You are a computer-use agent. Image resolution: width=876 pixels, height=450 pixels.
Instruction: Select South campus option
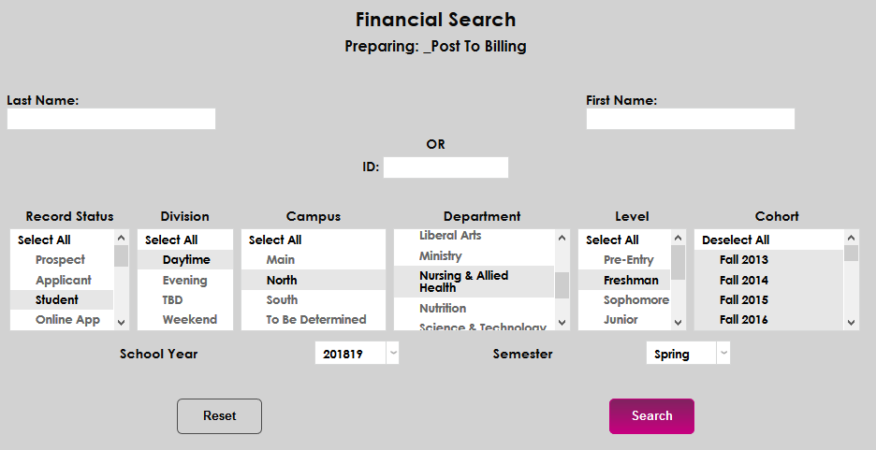[x=282, y=300]
